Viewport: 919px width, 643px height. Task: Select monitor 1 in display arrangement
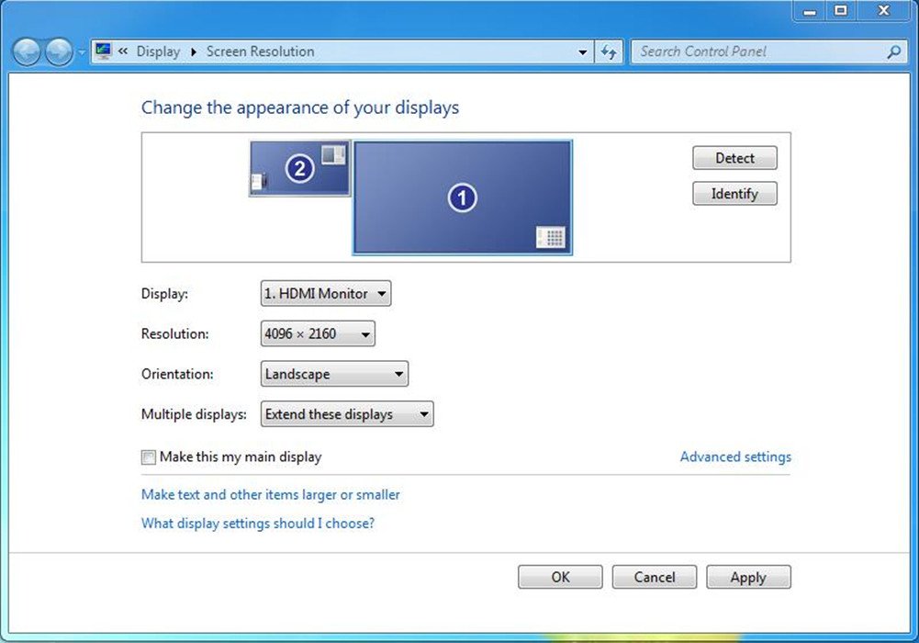462,197
